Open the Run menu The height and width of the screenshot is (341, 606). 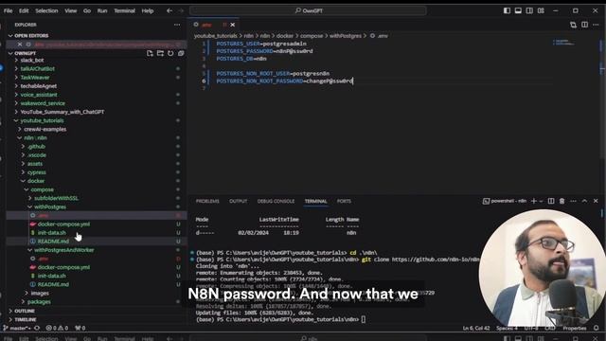click(102, 10)
